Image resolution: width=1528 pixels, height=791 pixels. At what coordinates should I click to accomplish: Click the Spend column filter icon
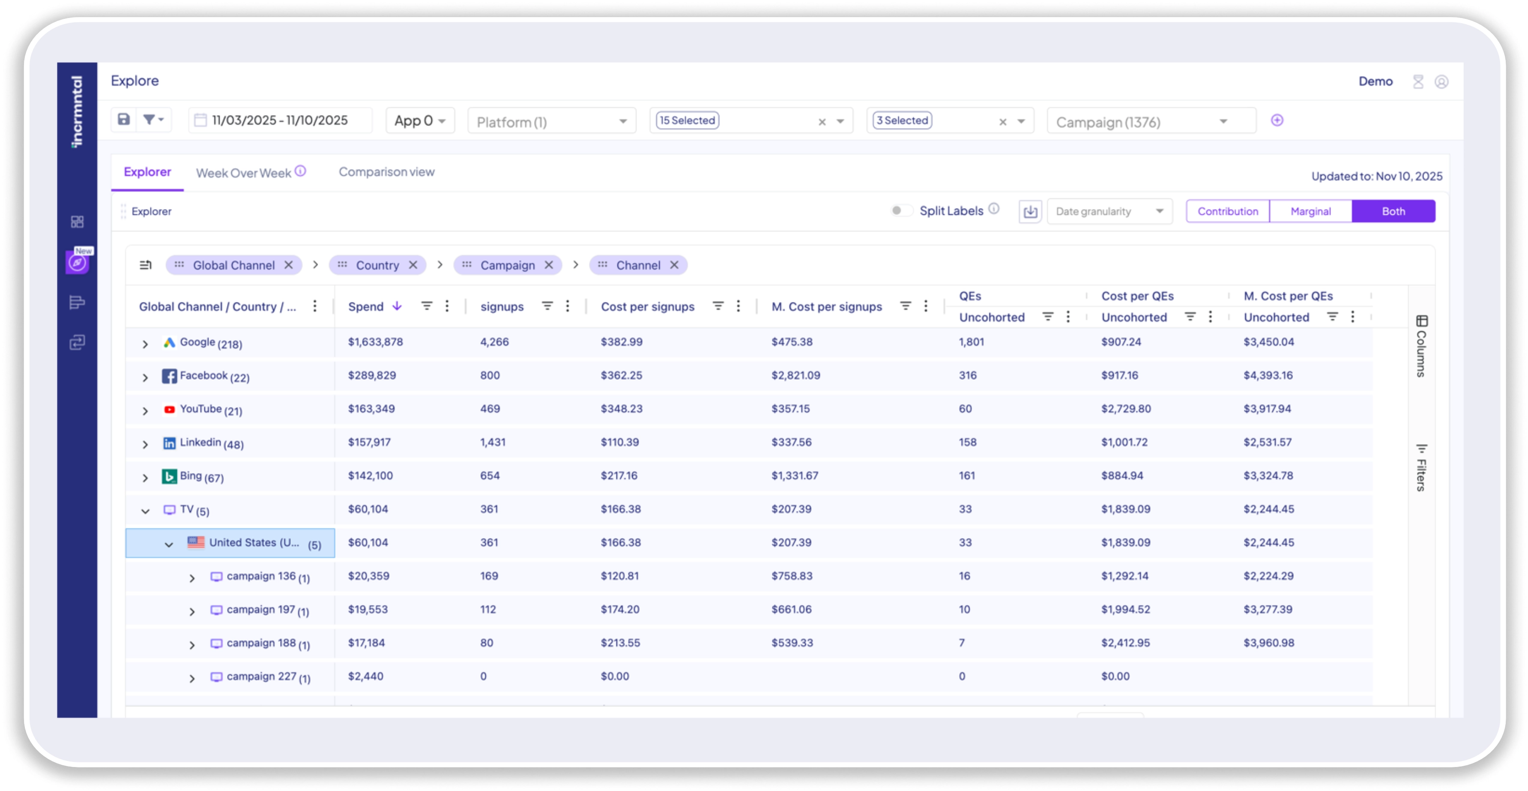(x=427, y=306)
